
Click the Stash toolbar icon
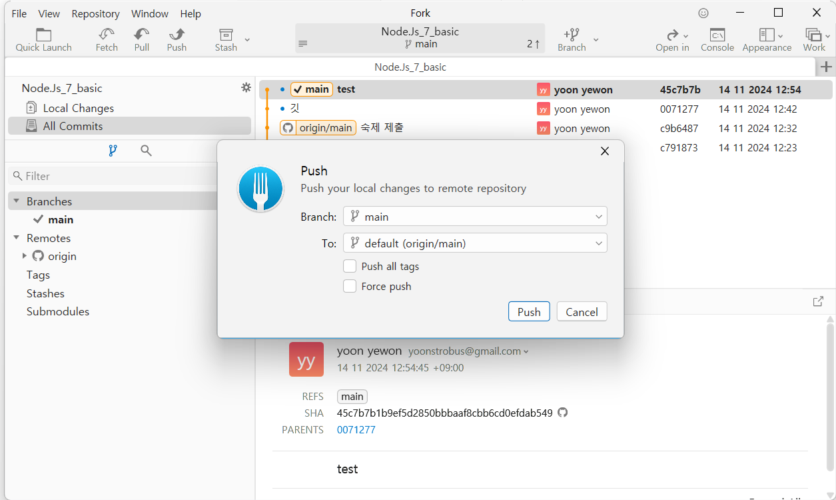226,40
